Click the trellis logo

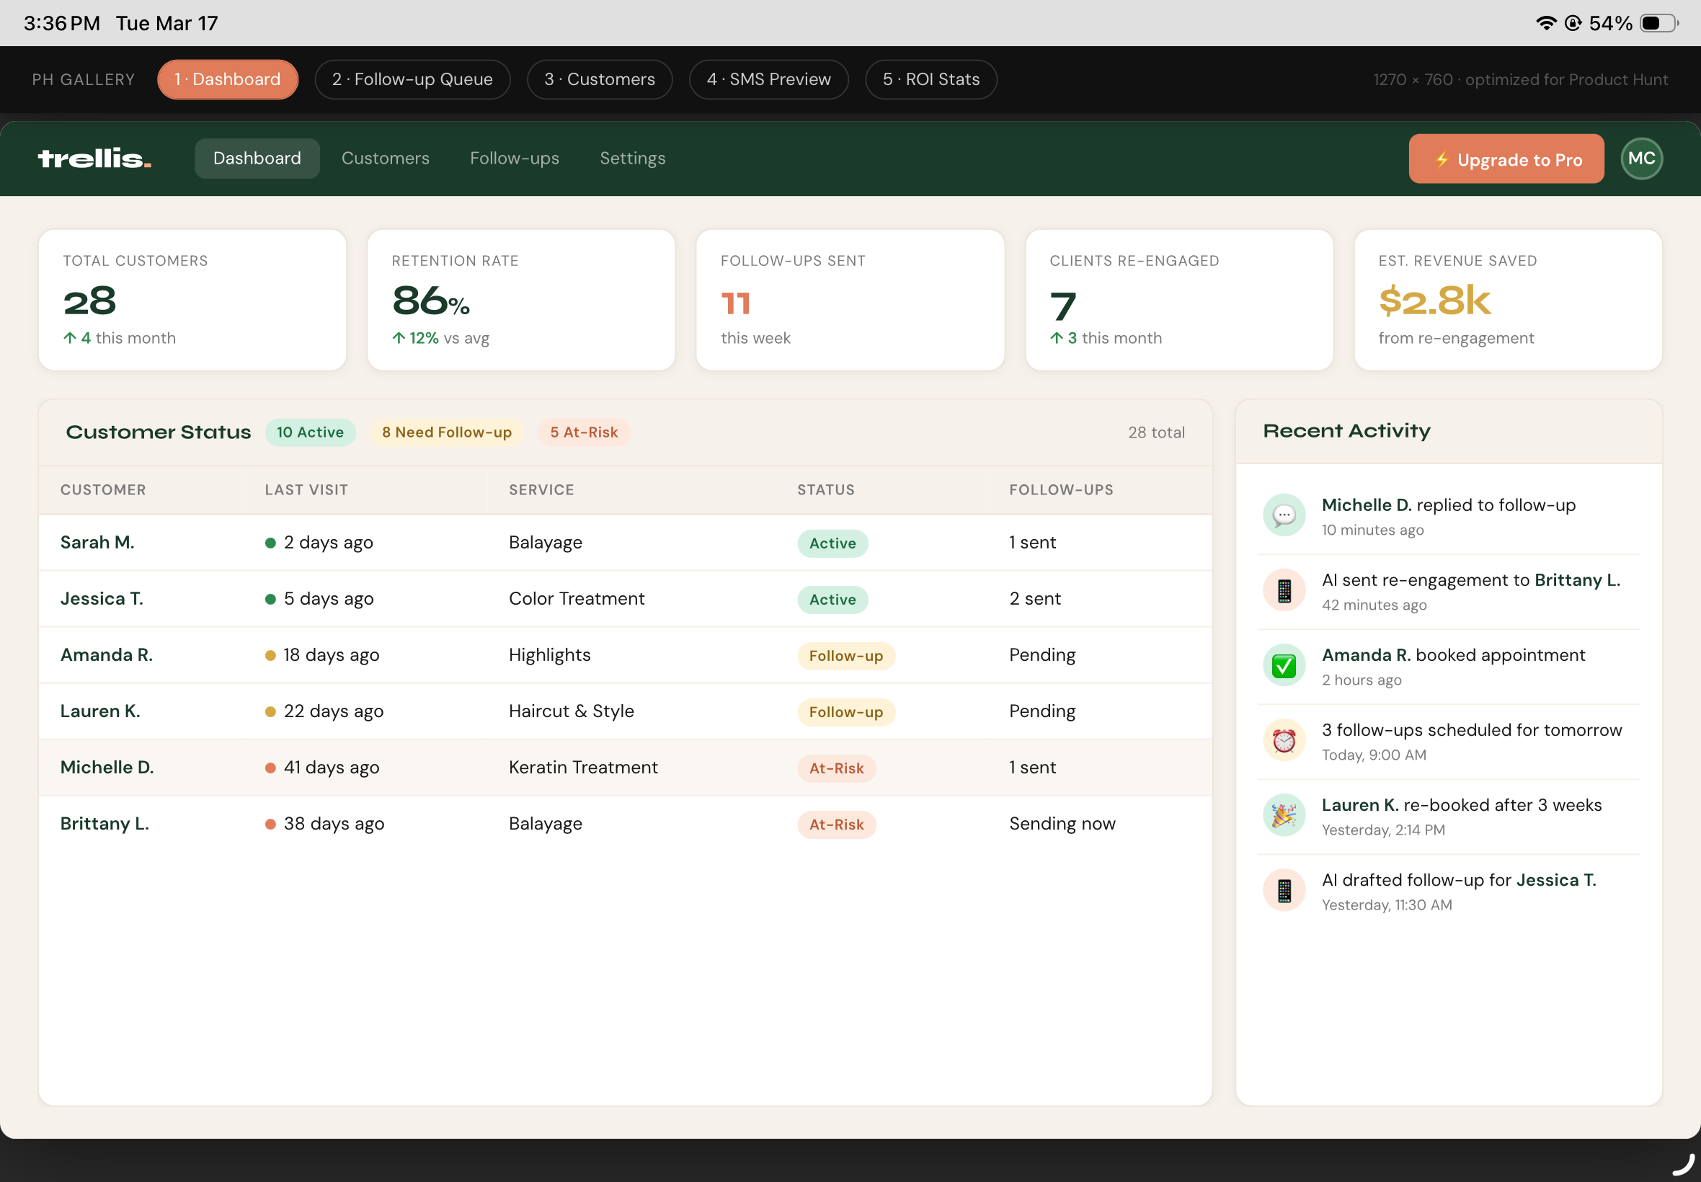(x=94, y=159)
